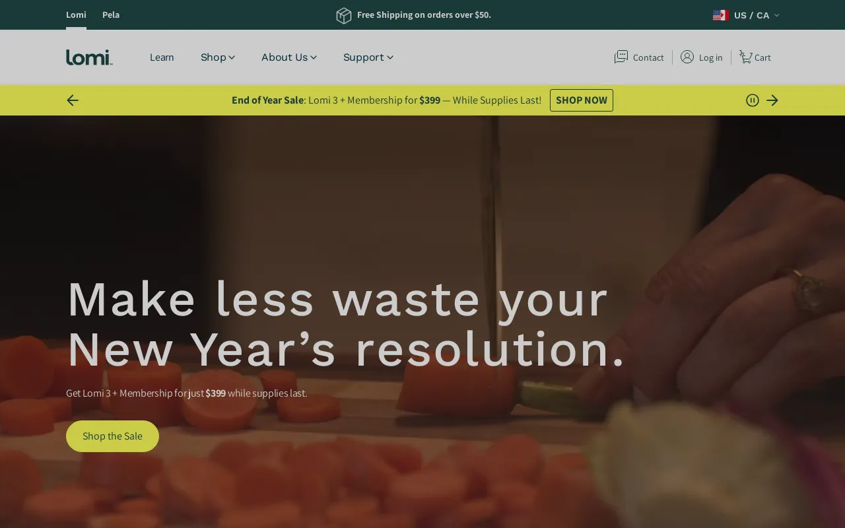Advance to next announcement with right arrow
Screen dimensions: 845x528
point(772,100)
